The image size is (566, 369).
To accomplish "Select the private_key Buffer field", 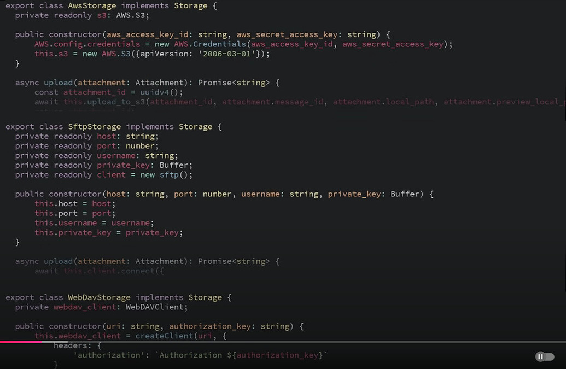I will (x=122, y=165).
